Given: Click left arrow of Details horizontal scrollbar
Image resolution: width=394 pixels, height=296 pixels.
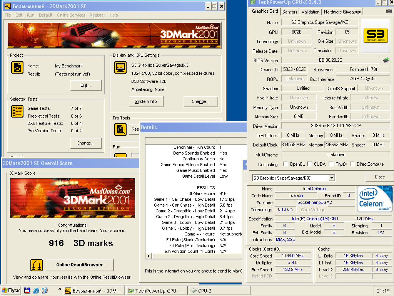Looking at the screenshot, I should click(x=148, y=256).
